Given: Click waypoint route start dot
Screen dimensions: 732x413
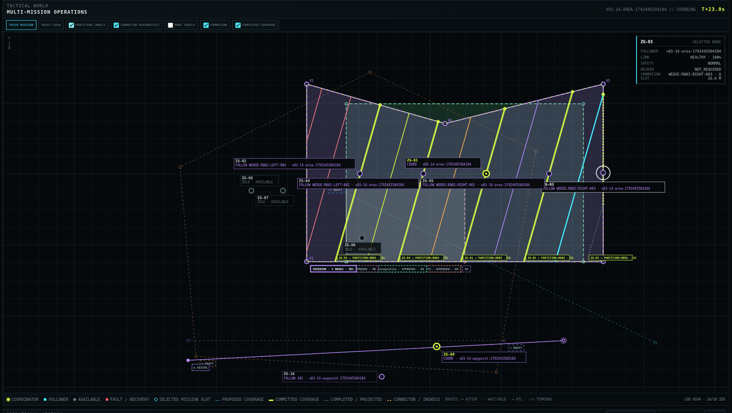Looking at the screenshot, I should tap(188, 360).
